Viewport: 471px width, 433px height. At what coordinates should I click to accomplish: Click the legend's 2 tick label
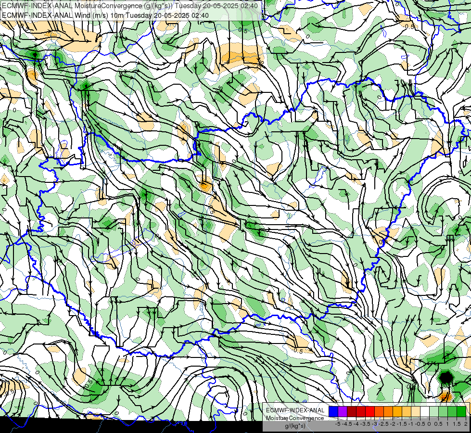click(466, 424)
